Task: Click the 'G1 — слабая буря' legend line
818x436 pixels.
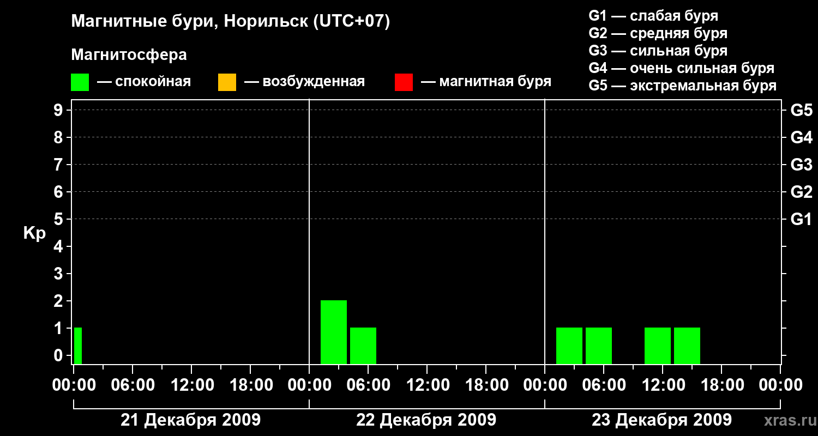Action: 653,16
